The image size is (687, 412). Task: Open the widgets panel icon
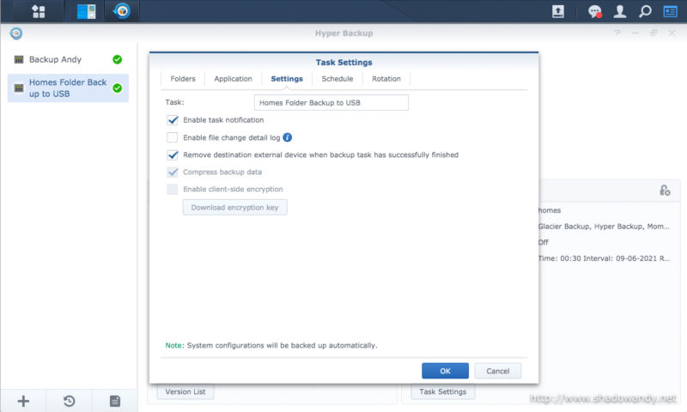[670, 11]
